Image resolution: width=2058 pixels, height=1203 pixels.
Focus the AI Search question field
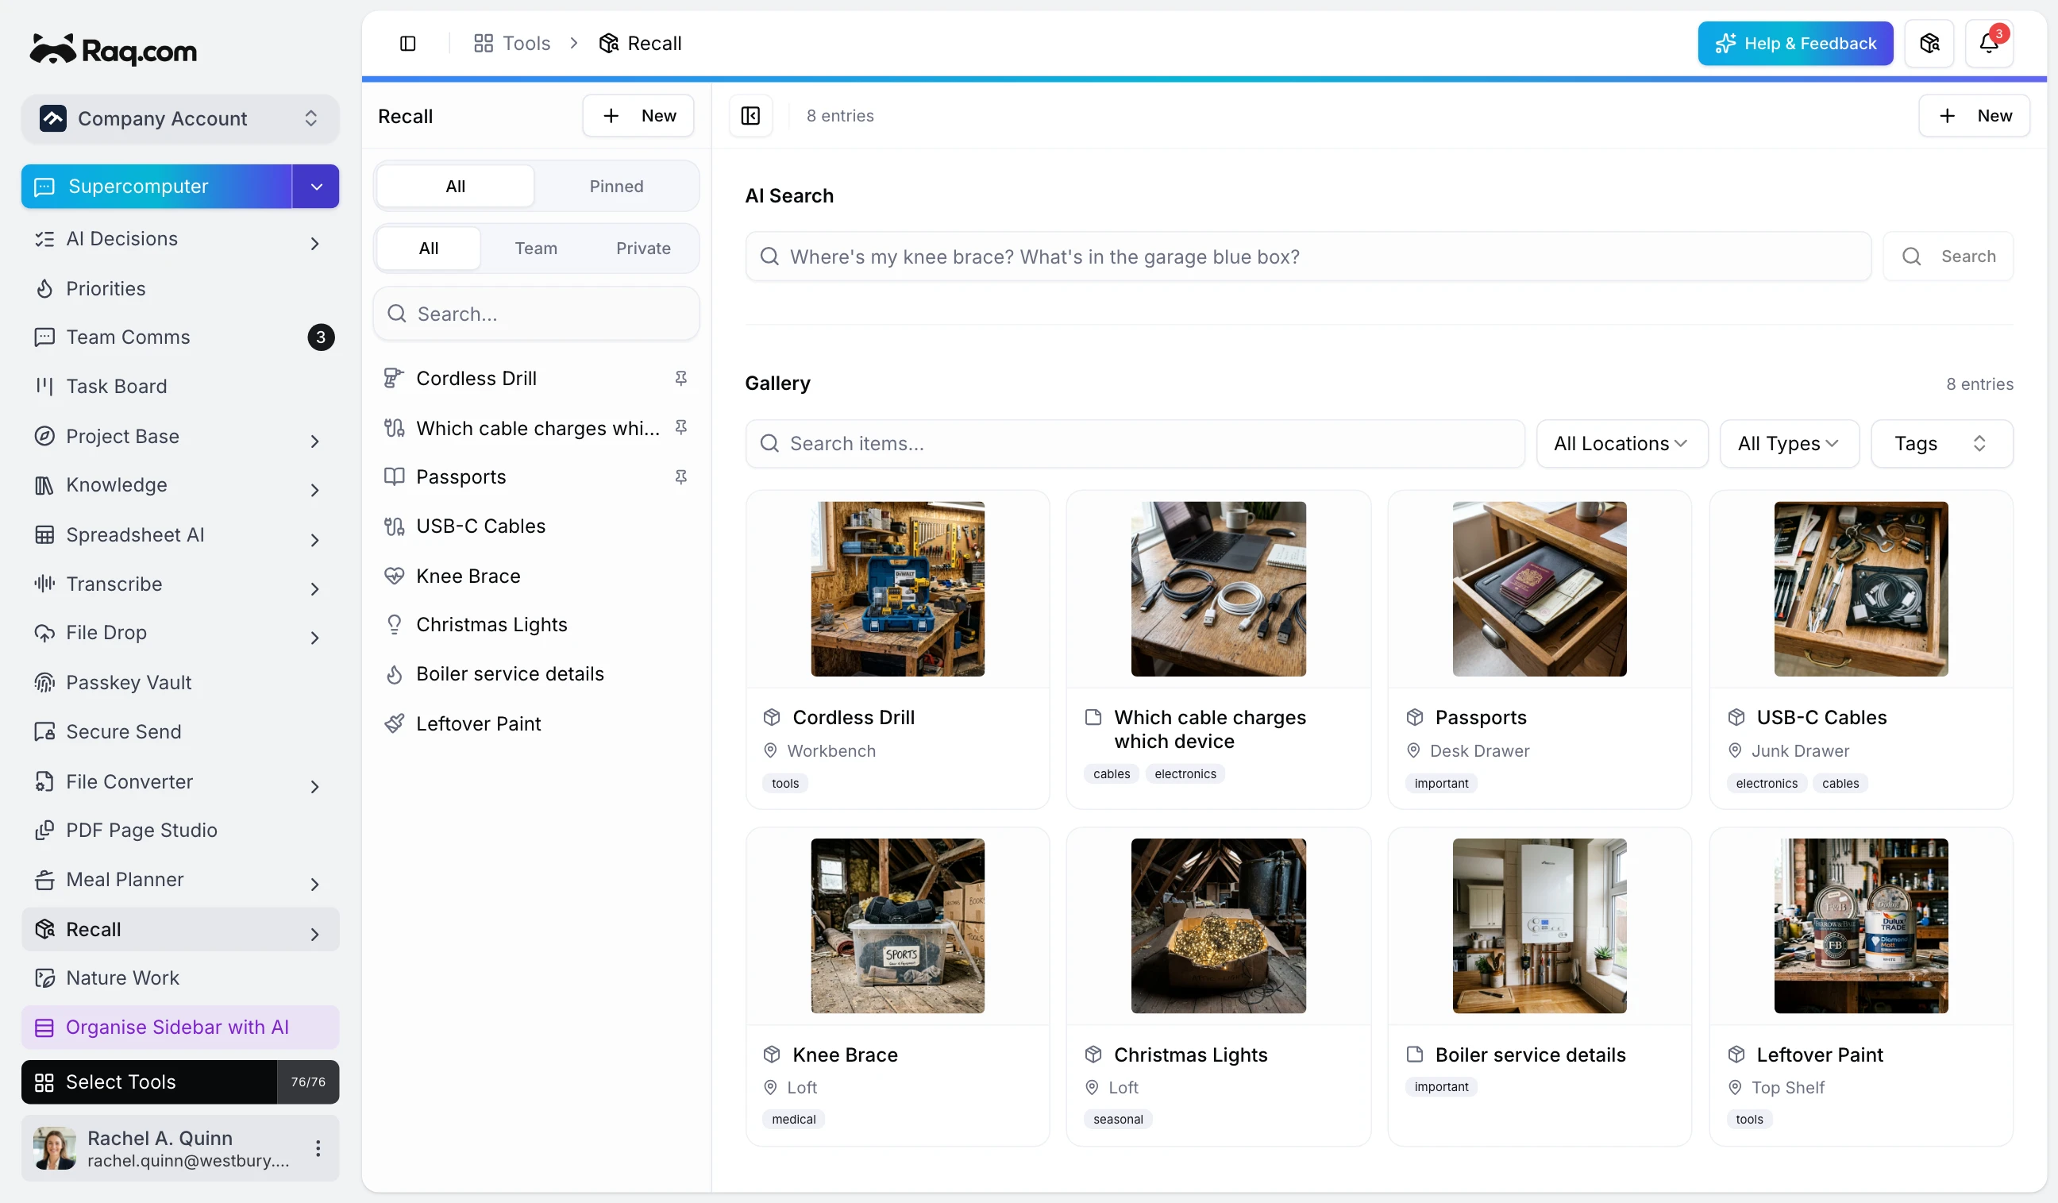coord(1308,256)
